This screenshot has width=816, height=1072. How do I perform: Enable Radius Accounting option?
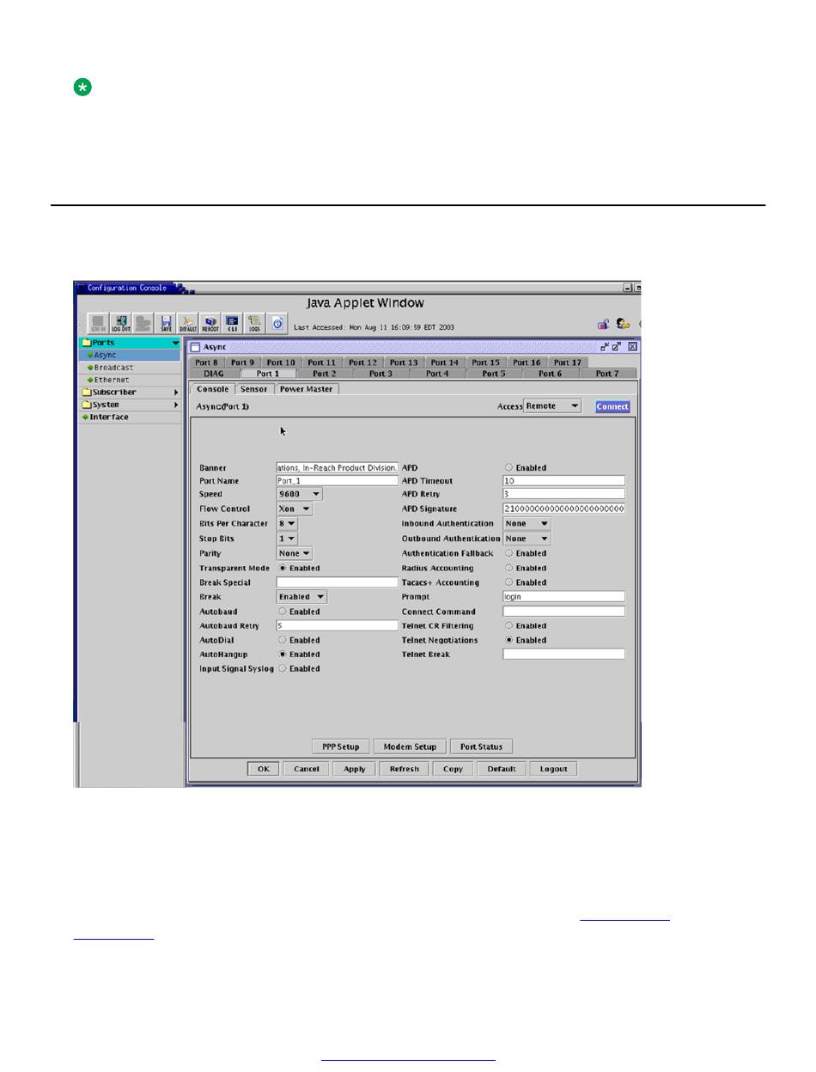tap(508, 568)
